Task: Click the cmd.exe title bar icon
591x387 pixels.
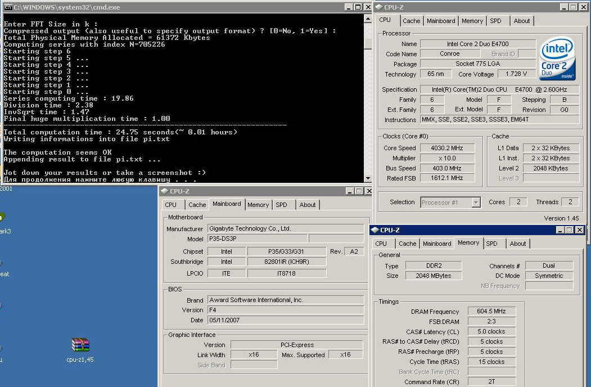Action: 8,7
